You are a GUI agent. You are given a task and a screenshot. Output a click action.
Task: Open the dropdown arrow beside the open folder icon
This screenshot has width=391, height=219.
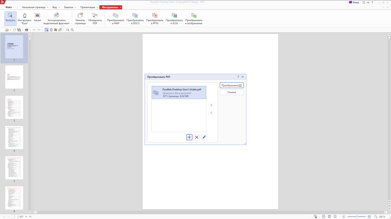point(10,30)
